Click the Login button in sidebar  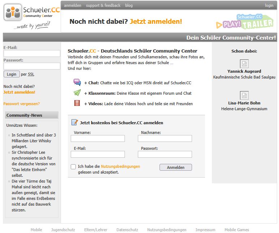click(12, 74)
